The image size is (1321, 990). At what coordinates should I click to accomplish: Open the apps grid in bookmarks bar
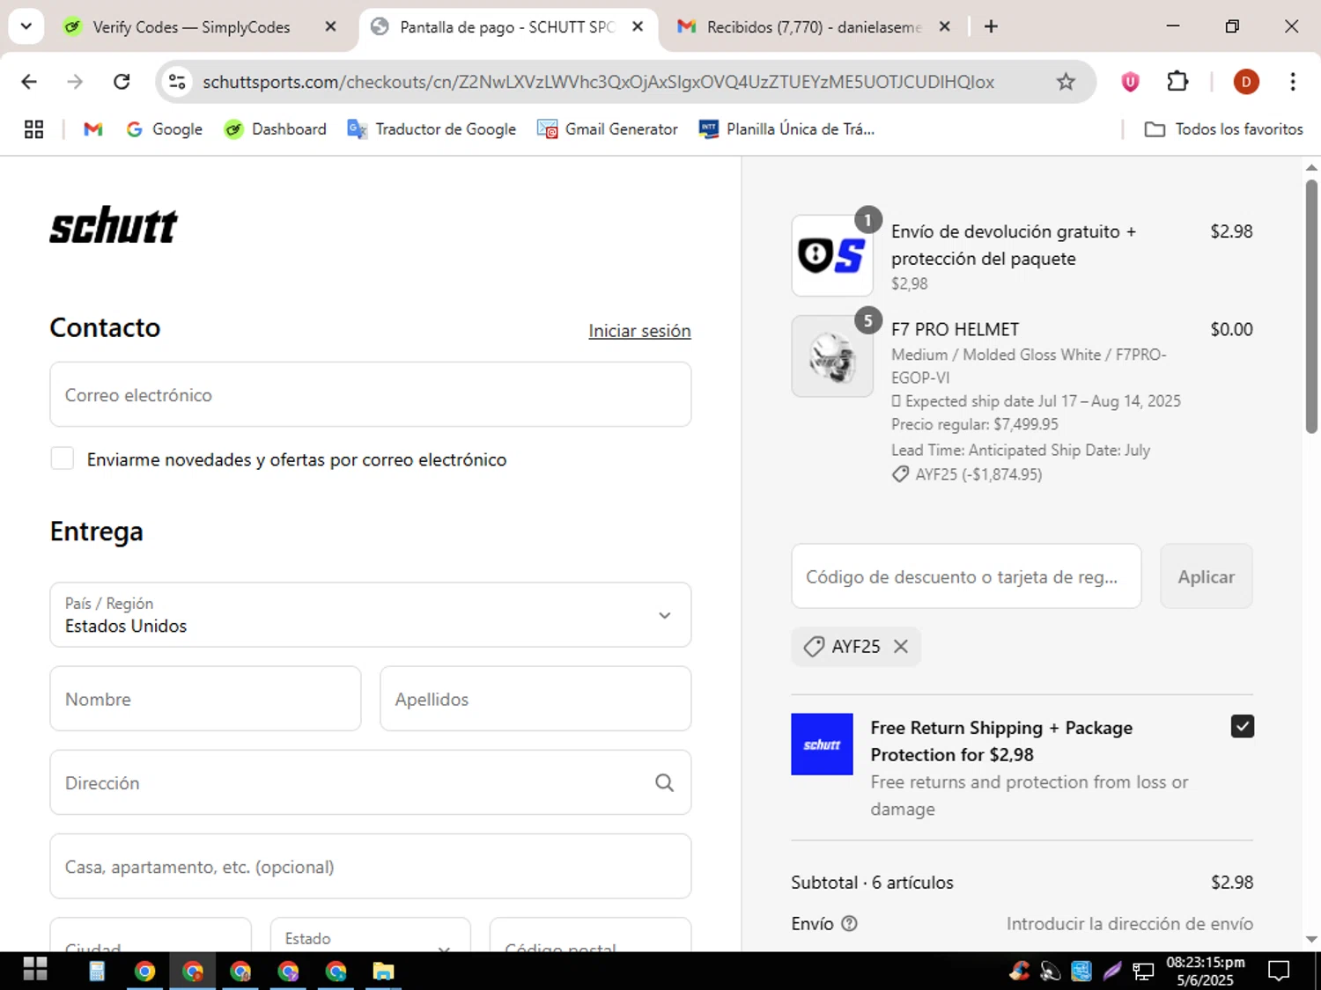[33, 129]
